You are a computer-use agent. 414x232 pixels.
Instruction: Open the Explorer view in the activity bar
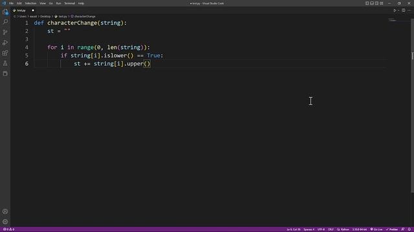(5, 12)
